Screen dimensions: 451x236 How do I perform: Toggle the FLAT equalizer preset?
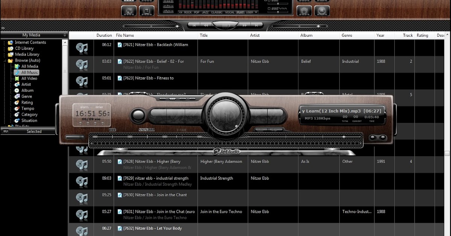[x=241, y=12]
